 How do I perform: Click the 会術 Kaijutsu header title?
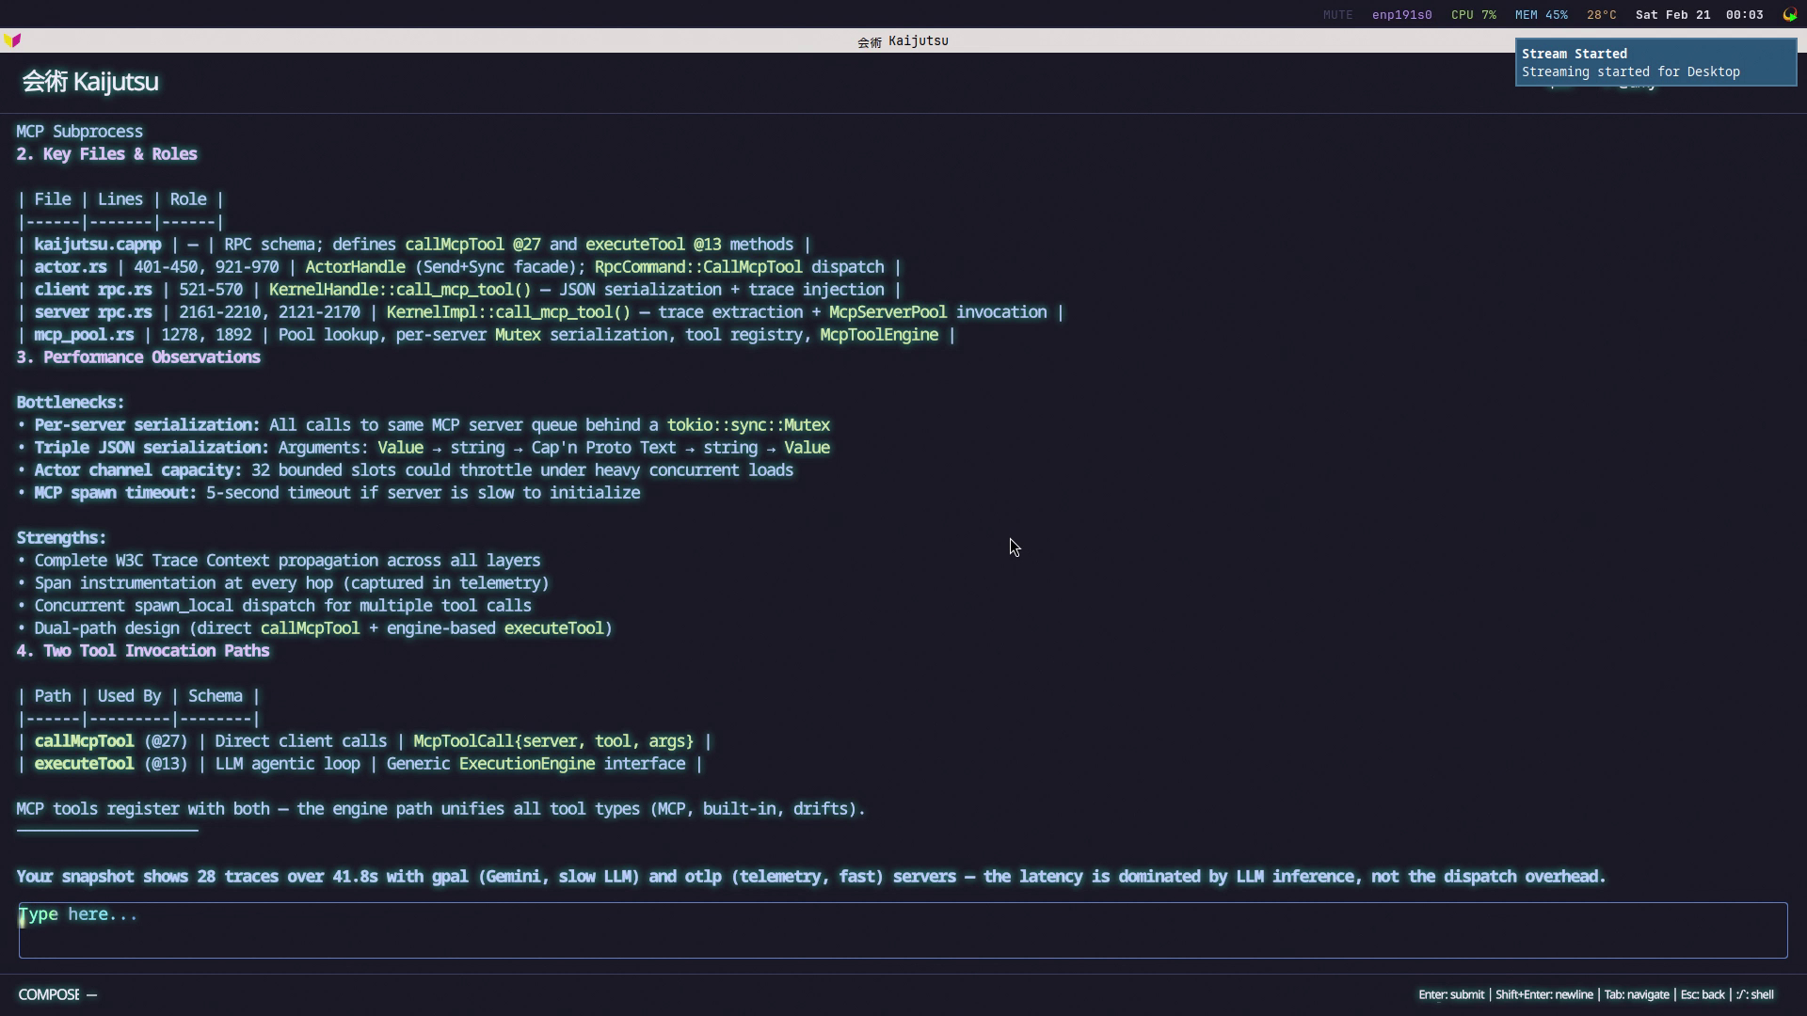[x=90, y=82]
